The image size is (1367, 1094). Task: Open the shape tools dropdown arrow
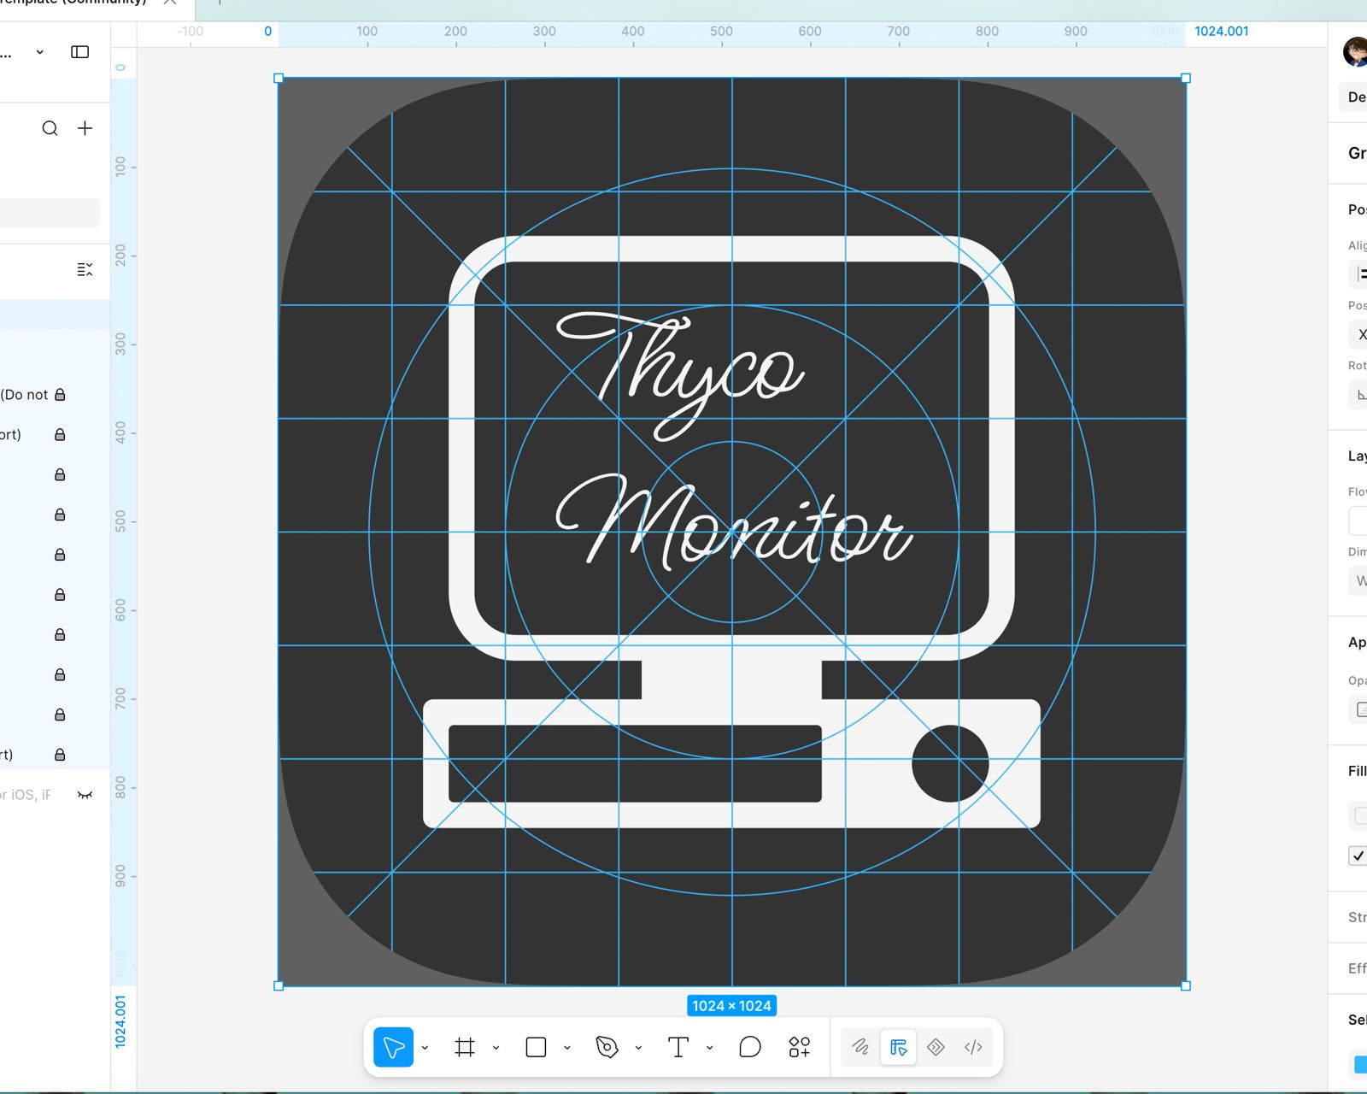567,1048
